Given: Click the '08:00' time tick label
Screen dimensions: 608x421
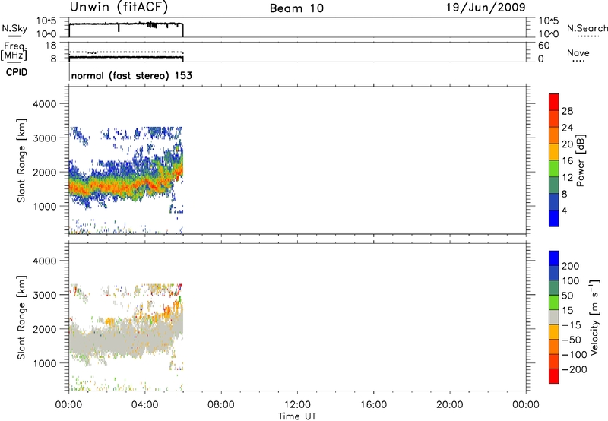Looking at the screenshot, I should pyautogui.click(x=221, y=405).
